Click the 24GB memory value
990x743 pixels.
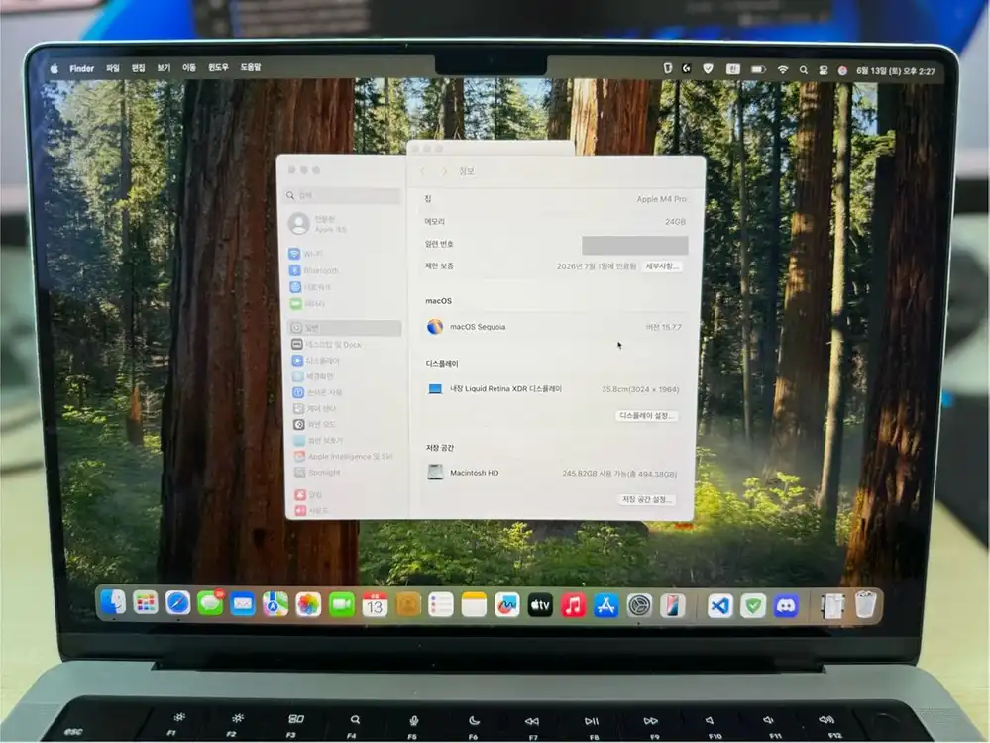tap(675, 222)
